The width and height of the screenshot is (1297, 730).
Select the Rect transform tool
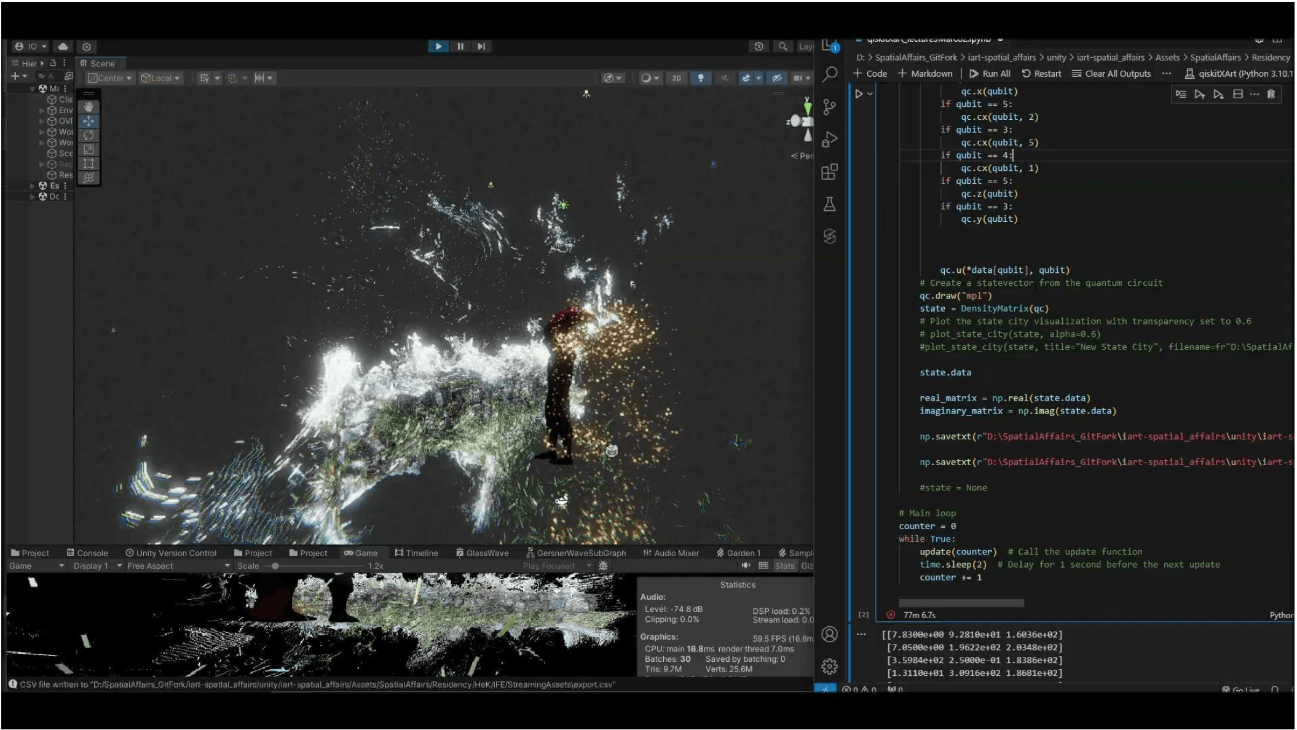[x=89, y=163]
